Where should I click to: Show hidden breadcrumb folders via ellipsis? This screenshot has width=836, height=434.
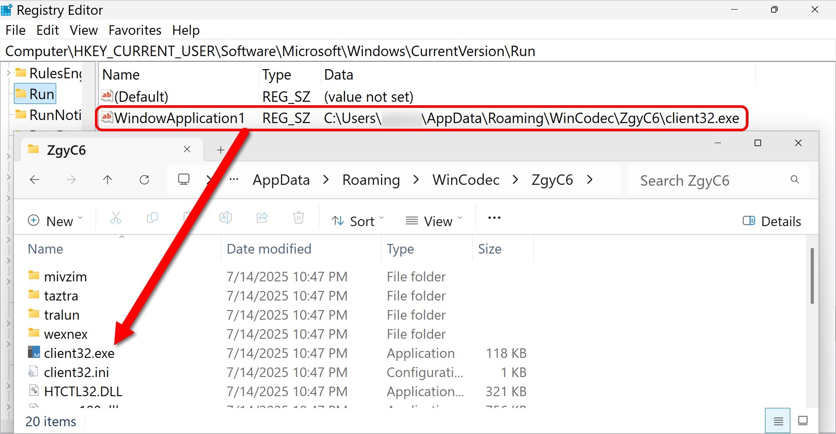(234, 179)
